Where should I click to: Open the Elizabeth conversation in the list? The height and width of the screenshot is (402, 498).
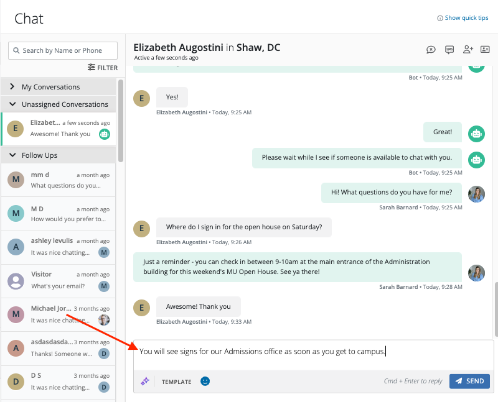click(x=59, y=129)
